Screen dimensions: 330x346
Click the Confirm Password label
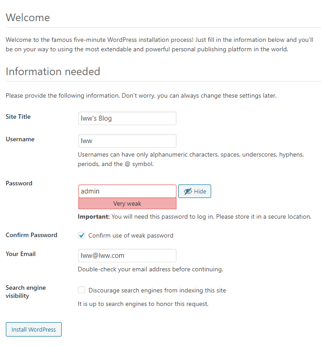(x=32, y=235)
